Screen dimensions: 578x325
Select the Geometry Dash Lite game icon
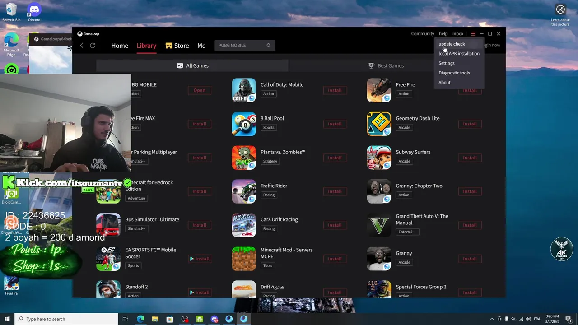point(379,124)
